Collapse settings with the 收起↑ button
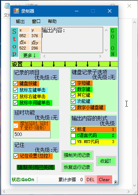The image size is (138, 195). [x=106, y=161]
